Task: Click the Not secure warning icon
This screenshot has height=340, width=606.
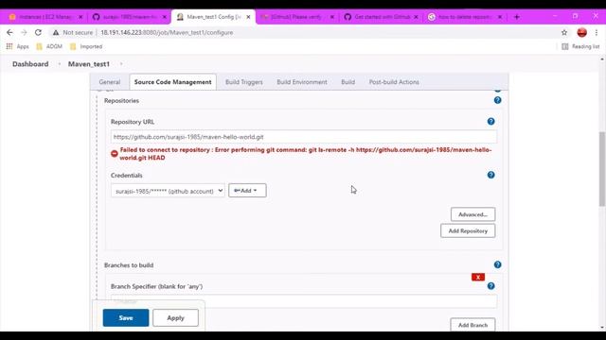Action: pos(56,33)
